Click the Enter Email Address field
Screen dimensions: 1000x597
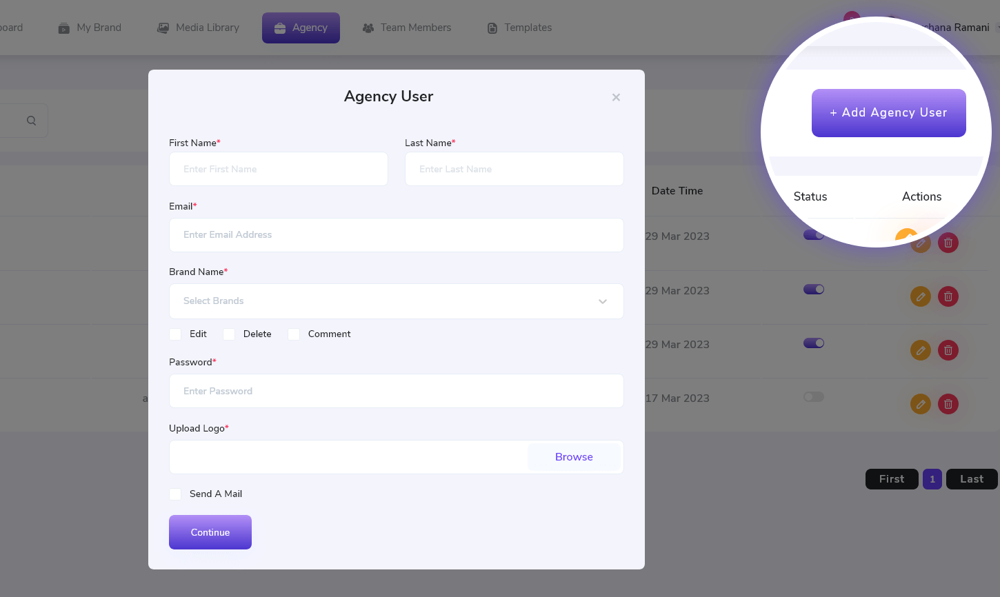coord(397,235)
